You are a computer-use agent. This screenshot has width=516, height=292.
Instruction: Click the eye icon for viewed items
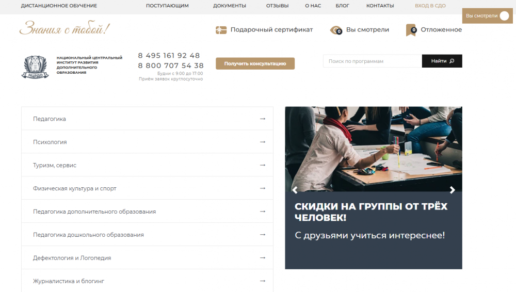click(336, 30)
